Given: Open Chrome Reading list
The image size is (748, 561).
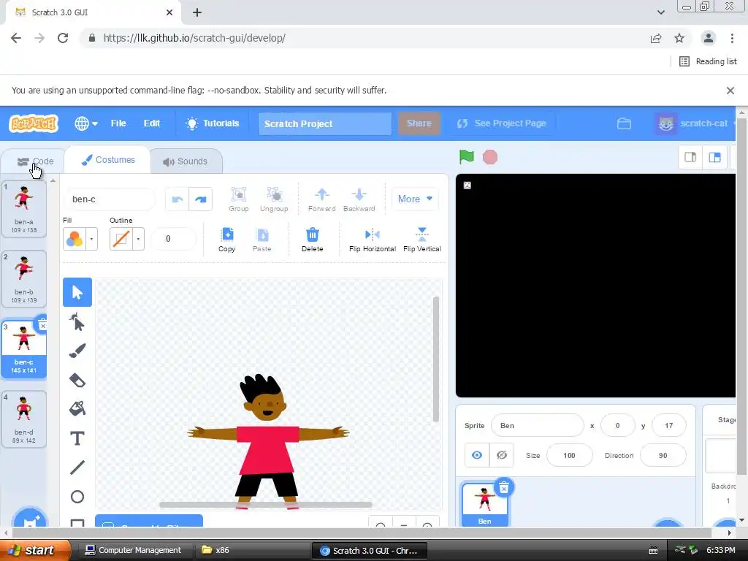Looking at the screenshot, I should tap(708, 61).
